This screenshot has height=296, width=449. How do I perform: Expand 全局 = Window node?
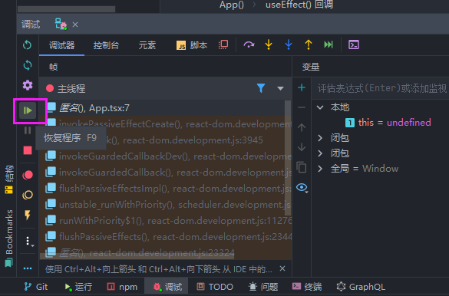[x=320, y=169]
